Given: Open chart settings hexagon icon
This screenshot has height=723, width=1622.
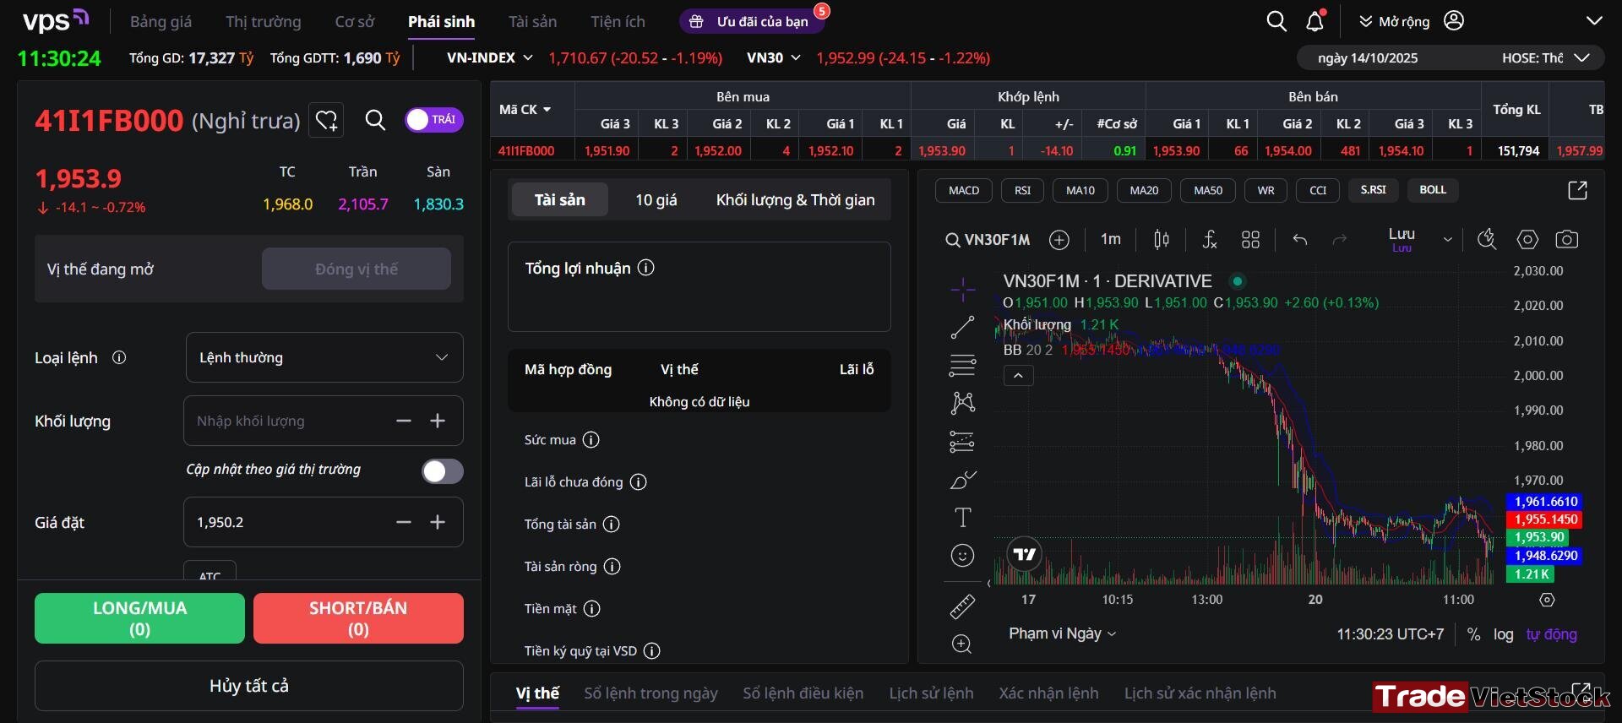Looking at the screenshot, I should (x=1527, y=240).
